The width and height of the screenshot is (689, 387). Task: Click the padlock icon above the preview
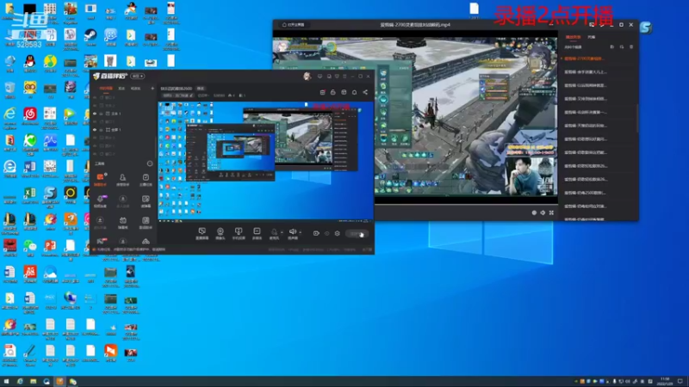point(333,92)
